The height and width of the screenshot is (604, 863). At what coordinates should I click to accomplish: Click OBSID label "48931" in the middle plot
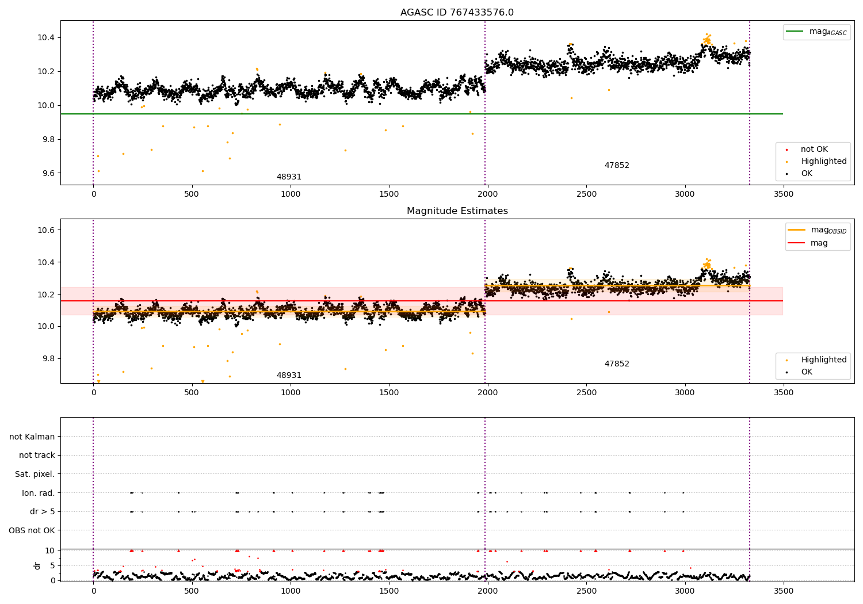coord(289,376)
